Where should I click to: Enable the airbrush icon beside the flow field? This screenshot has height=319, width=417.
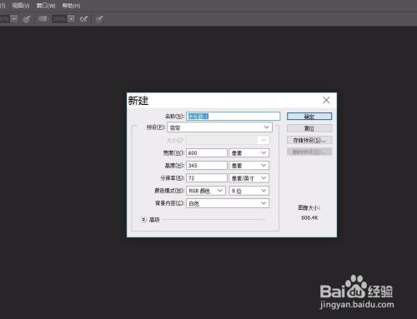83,19
